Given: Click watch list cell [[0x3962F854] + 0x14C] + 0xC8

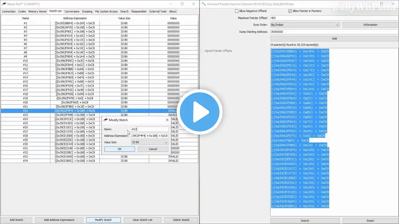Looking at the screenshot, I should point(75,52).
